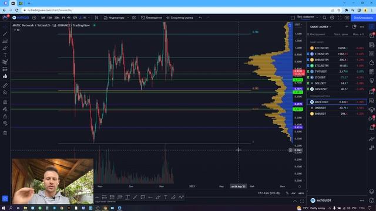Image resolution: width=376 pixels, height=211 pixels.
Task: Maximize the bottom panel
Action: pos(302,201)
